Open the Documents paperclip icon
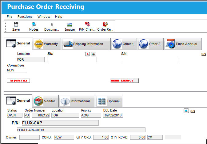The width and height of the screenshot is (207, 144). tap(52, 26)
